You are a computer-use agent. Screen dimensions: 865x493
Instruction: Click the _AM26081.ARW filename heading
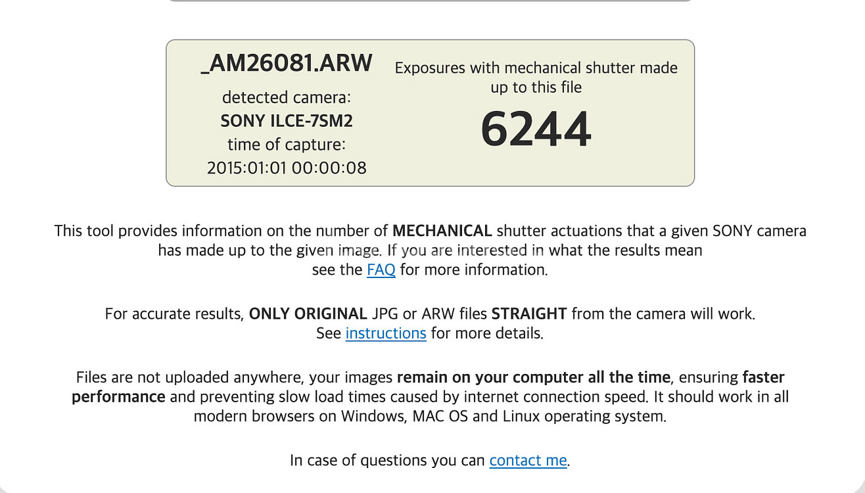coord(287,64)
